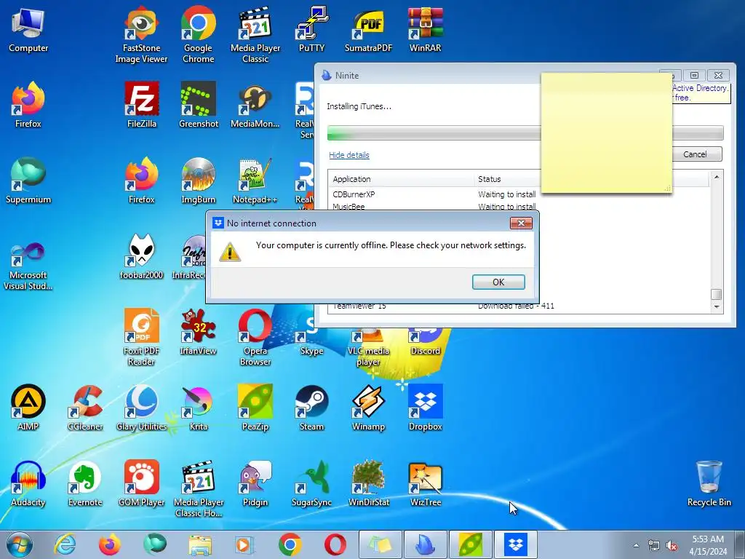745x559 pixels.
Task: Open the taskbar clock showing 5:53 AM
Action: [708, 545]
